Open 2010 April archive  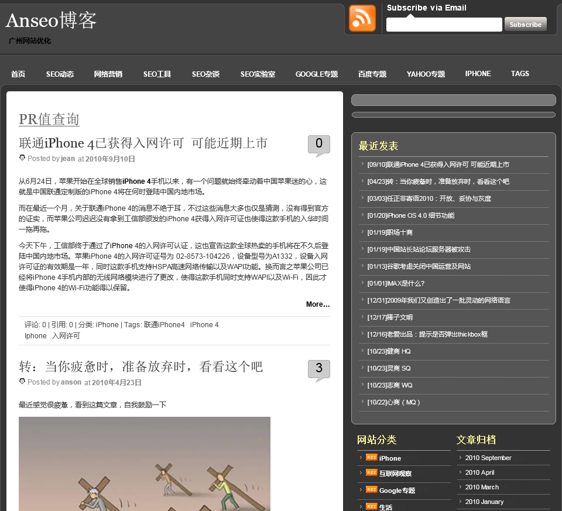[x=479, y=472]
